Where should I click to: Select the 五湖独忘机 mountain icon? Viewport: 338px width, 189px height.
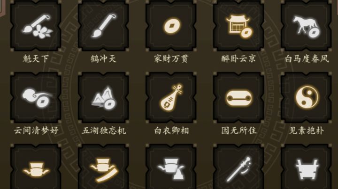(103, 97)
